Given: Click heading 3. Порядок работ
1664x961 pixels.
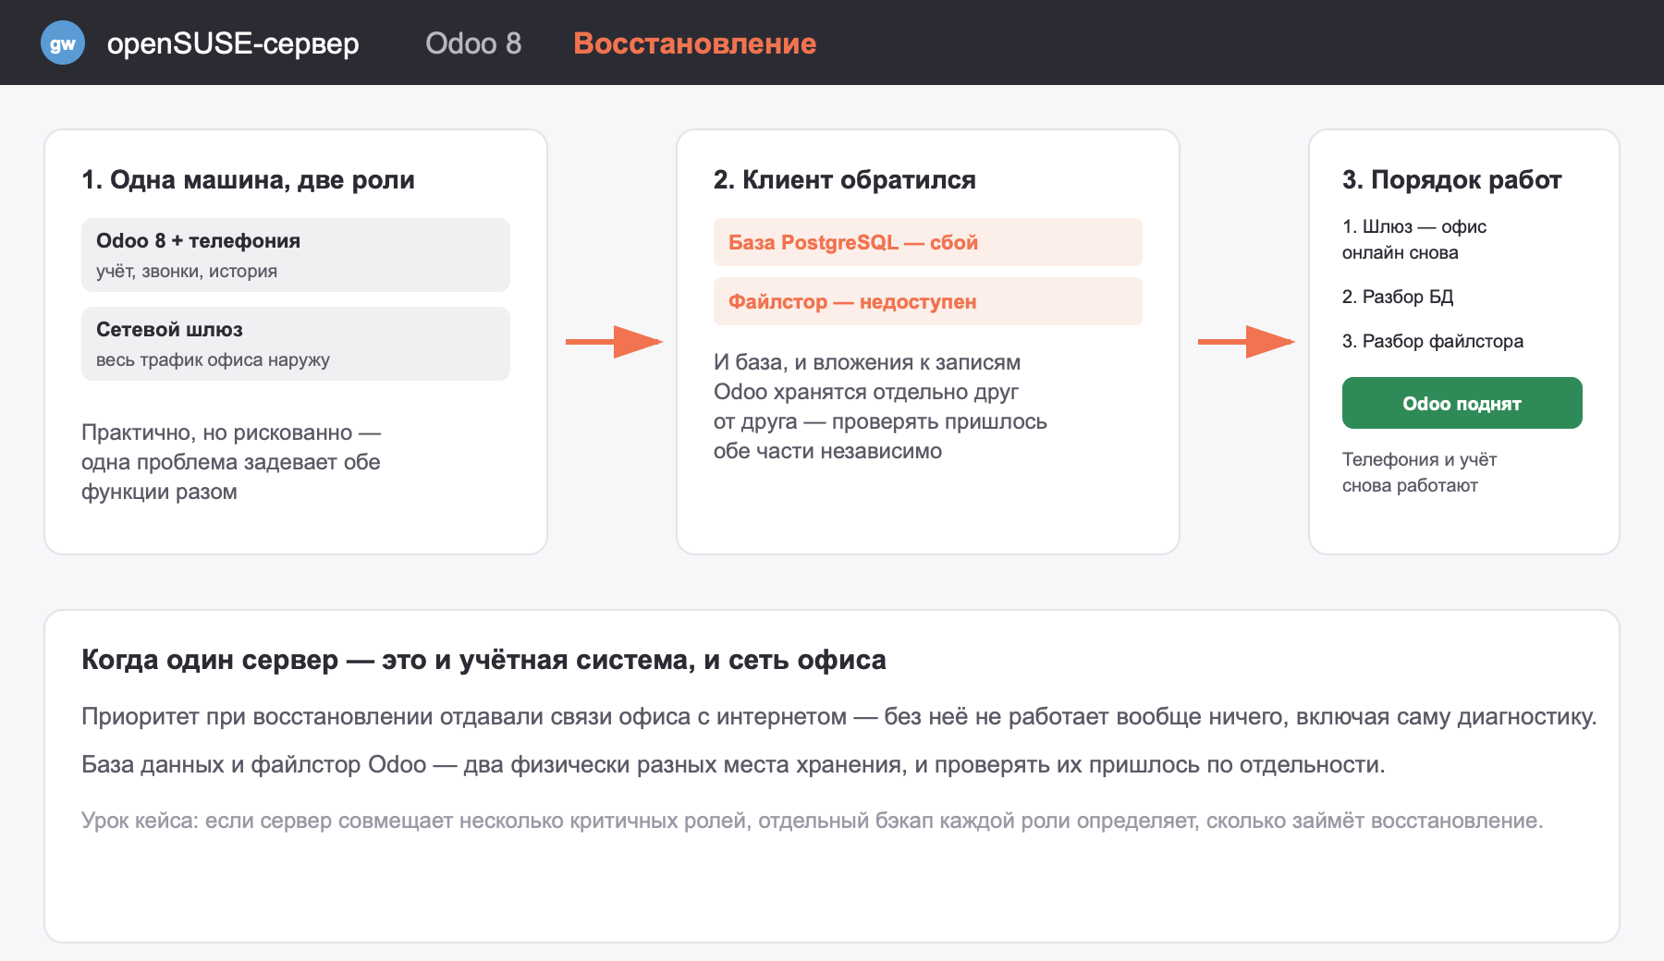Looking at the screenshot, I should coord(1451,179).
